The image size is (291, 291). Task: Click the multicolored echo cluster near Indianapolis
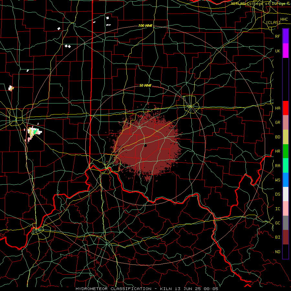pos(33,134)
